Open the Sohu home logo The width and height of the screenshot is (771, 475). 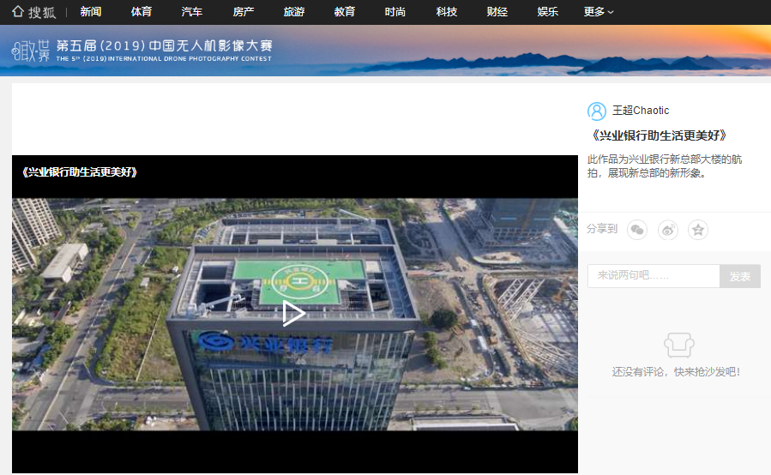tap(33, 12)
